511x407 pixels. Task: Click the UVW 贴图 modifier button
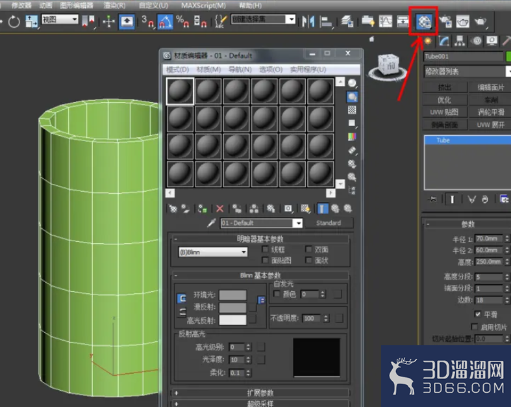(x=445, y=112)
